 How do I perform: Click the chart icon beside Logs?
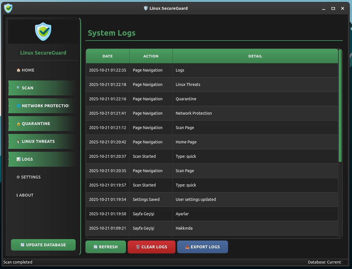[x=18, y=159]
